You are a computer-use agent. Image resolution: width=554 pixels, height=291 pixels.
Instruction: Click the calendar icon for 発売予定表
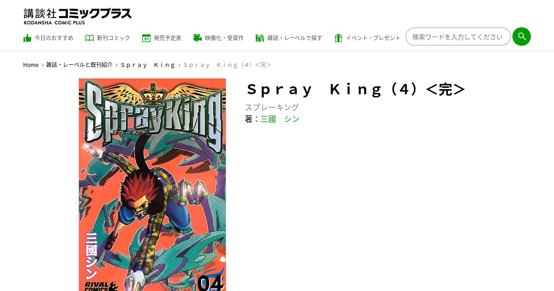(146, 38)
